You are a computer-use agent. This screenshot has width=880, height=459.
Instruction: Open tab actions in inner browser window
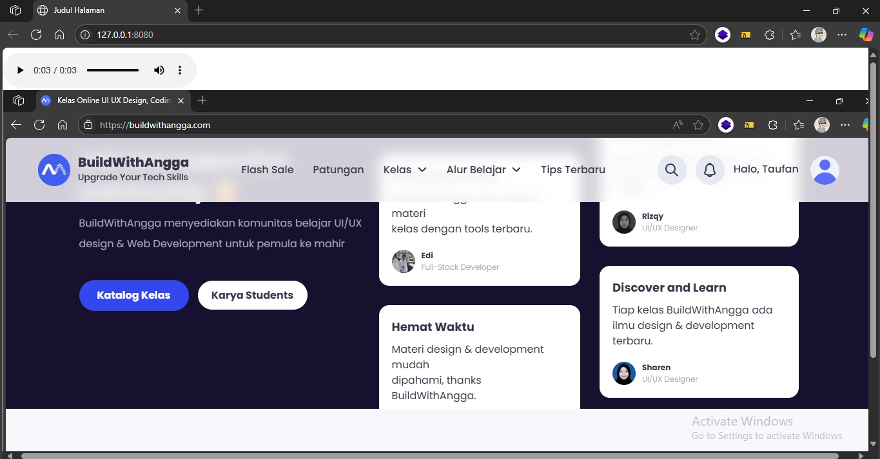tap(19, 100)
